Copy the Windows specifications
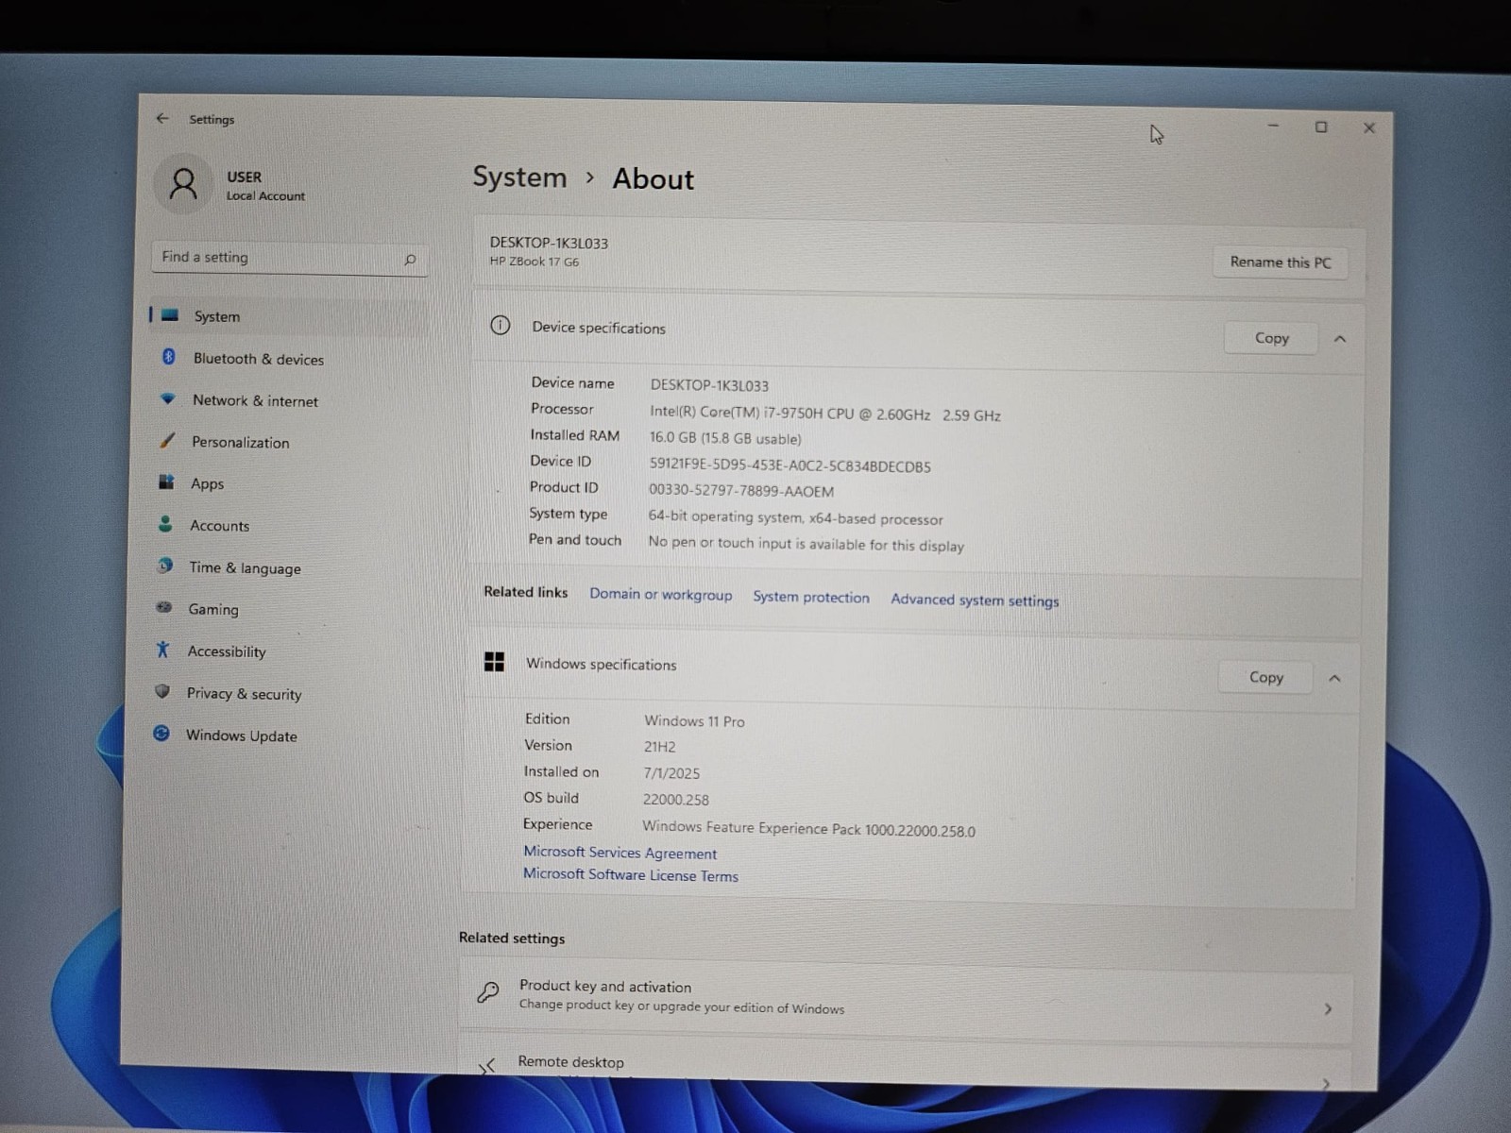1511x1133 pixels. coord(1265,677)
